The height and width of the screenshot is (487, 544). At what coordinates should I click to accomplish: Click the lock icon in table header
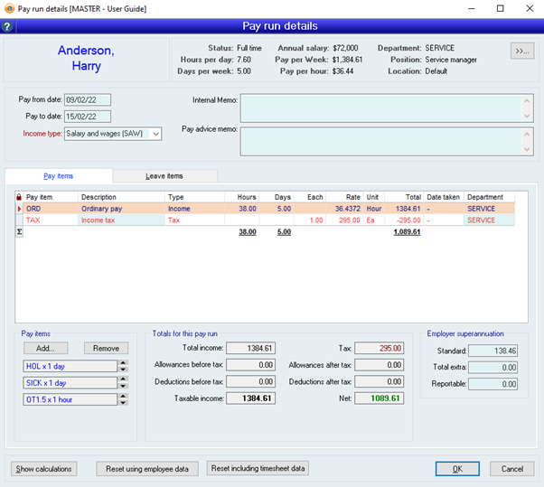click(19, 196)
